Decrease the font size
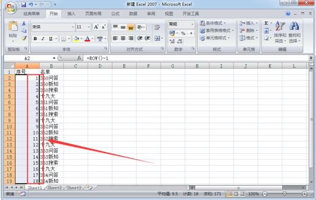Image resolution: width=316 pixels, height=200 pixels. coord(103,27)
